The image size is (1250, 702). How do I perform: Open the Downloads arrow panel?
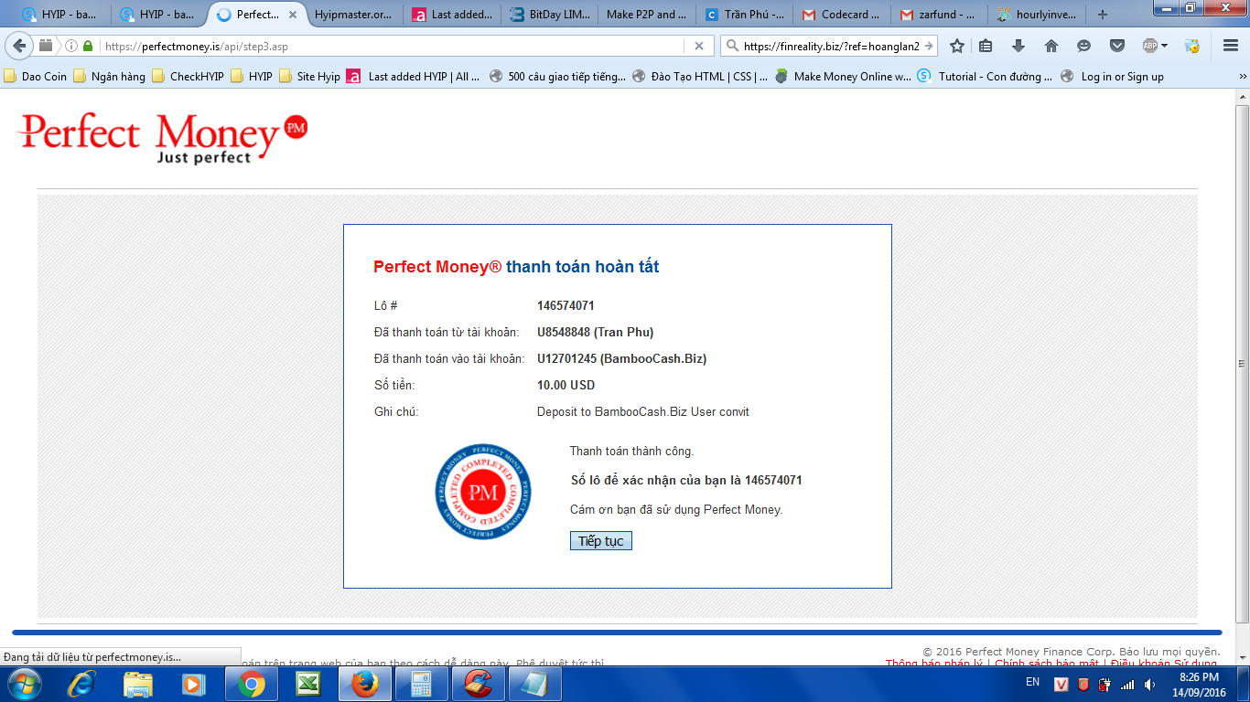click(x=1018, y=46)
